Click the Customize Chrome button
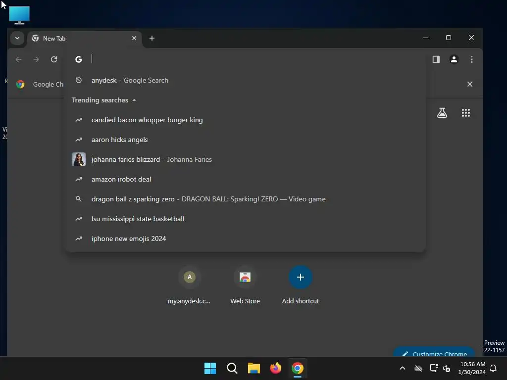507x380 pixels. coord(434,352)
